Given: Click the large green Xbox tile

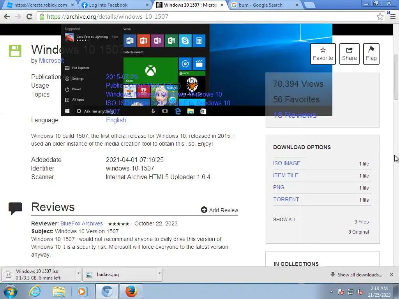Looking at the screenshot, I should click(x=151, y=71).
